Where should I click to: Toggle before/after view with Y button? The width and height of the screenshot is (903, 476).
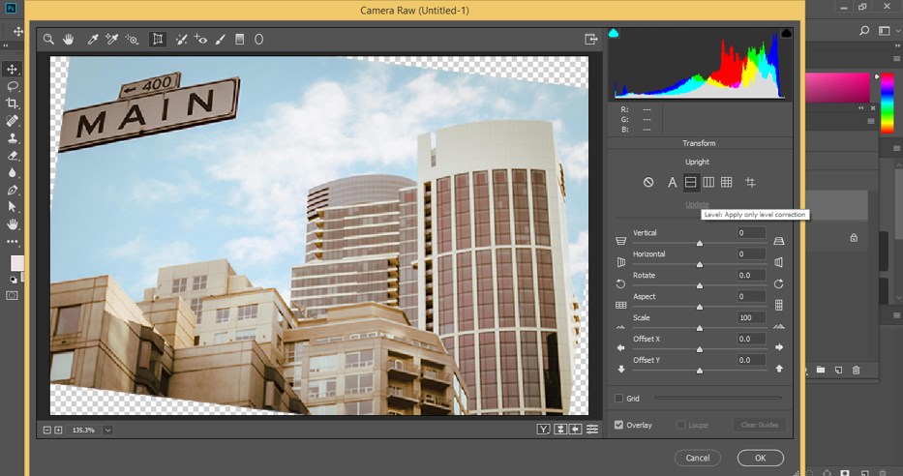point(544,430)
